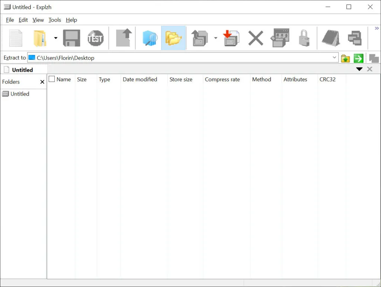Image resolution: width=381 pixels, height=287 pixels.
Task: Open the black triangle tab list dropdown
Action: click(359, 69)
